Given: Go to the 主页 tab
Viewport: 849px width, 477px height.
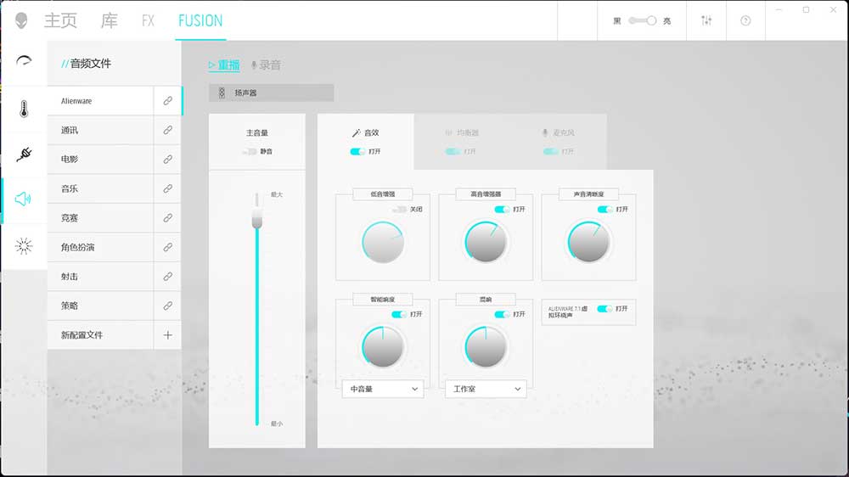Looking at the screenshot, I should tap(60, 20).
